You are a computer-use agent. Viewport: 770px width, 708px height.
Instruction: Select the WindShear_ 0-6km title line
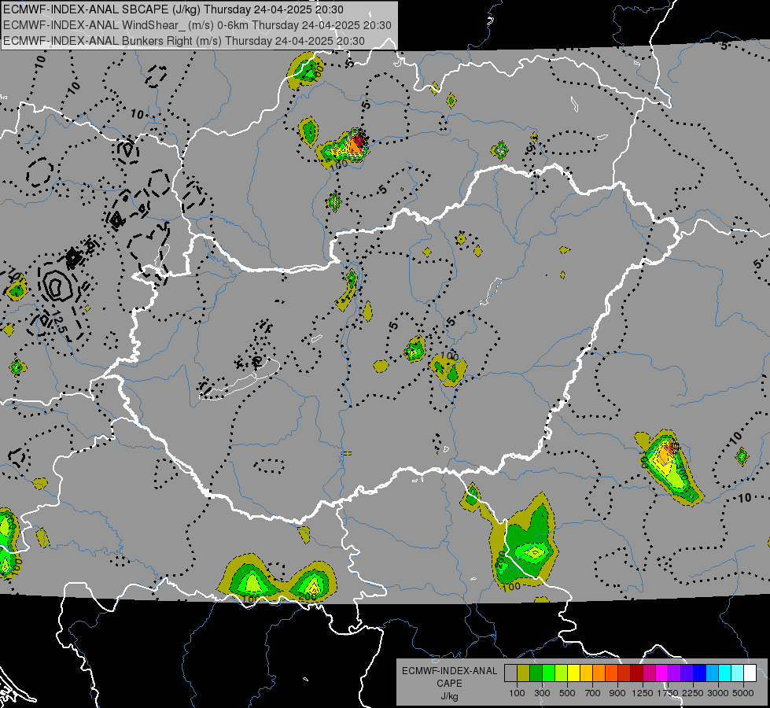tap(197, 25)
